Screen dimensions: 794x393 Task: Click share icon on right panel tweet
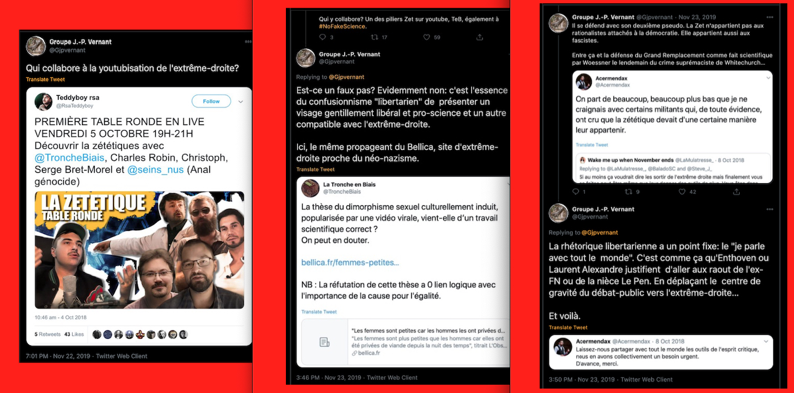(x=736, y=192)
